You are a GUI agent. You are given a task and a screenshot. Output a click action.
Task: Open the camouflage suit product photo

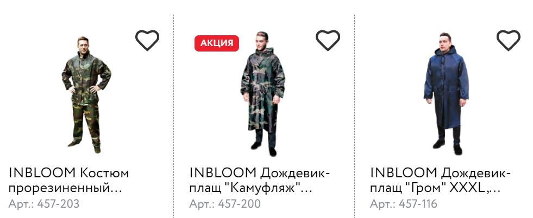coord(86,94)
